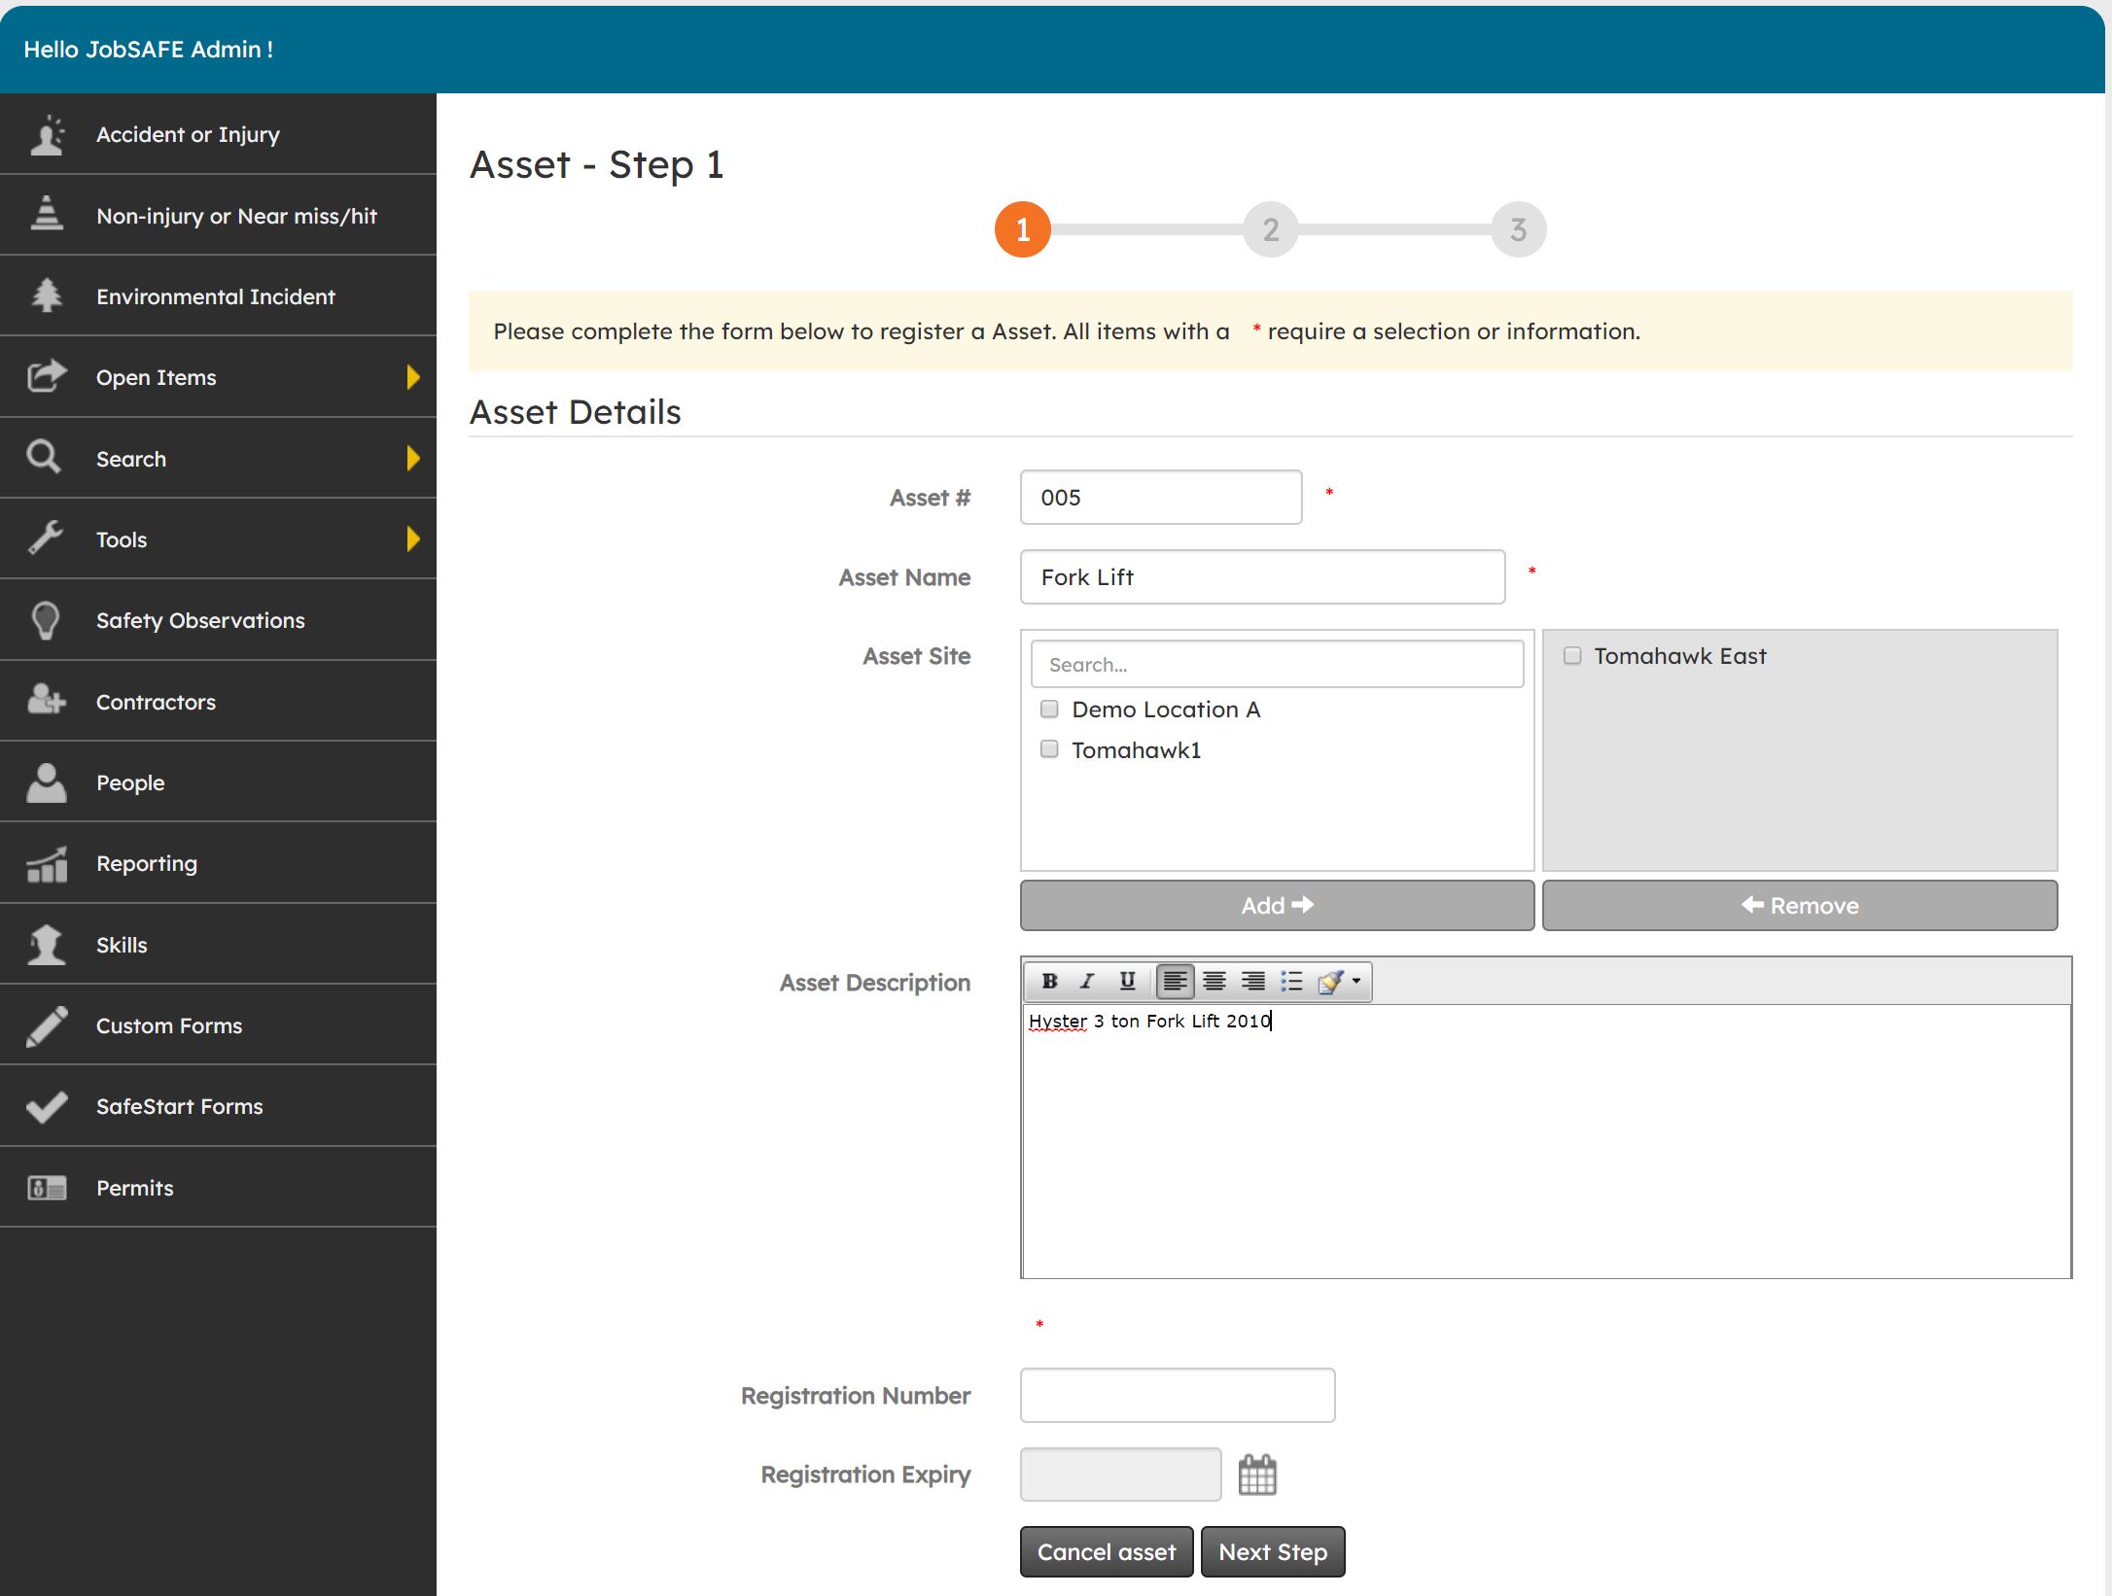Expand the Search sidebar menu

click(x=131, y=458)
